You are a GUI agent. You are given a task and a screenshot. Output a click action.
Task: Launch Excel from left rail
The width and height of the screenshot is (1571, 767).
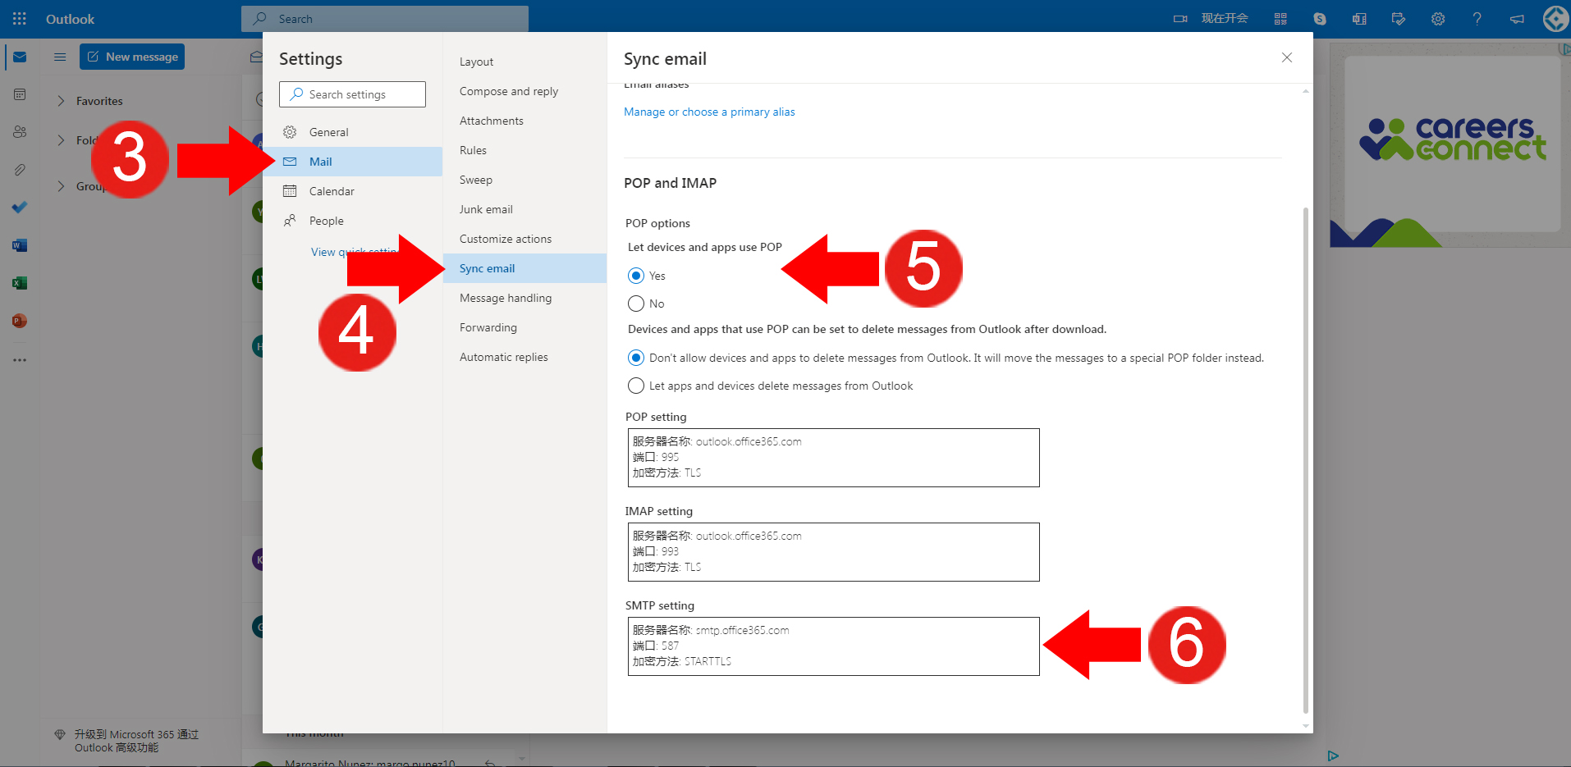coord(20,283)
